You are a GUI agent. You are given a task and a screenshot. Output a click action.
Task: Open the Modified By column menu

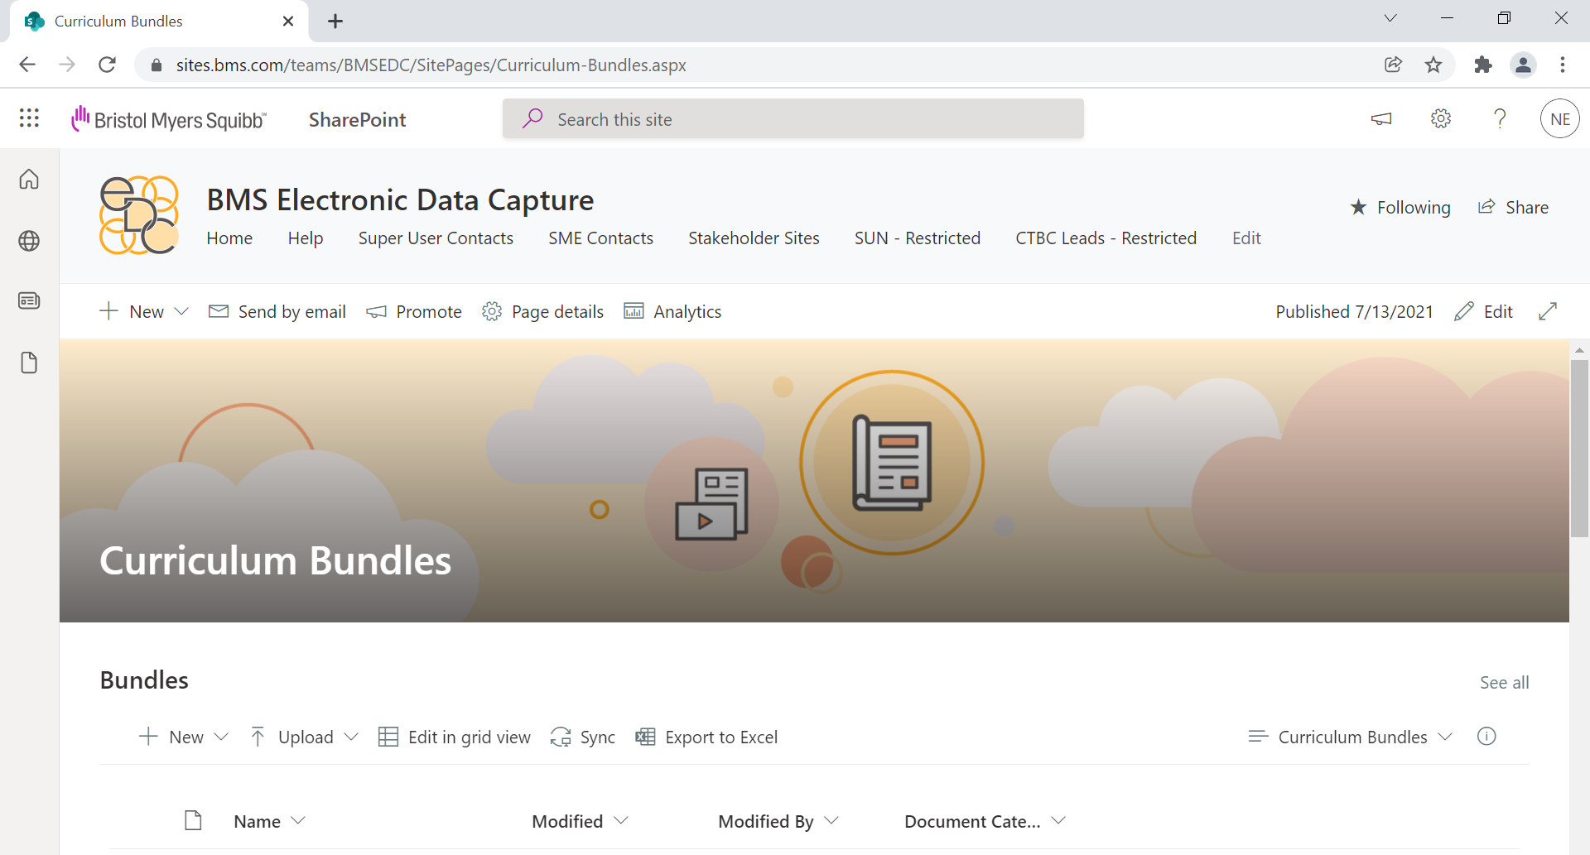(779, 821)
